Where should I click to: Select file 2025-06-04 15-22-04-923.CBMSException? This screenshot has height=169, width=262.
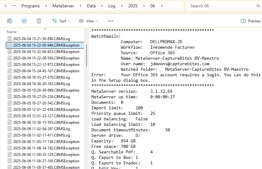click(x=46, y=52)
